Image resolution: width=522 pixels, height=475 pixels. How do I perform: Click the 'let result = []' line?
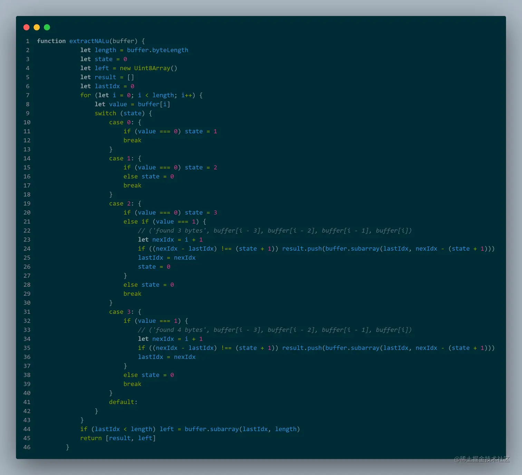pos(107,77)
